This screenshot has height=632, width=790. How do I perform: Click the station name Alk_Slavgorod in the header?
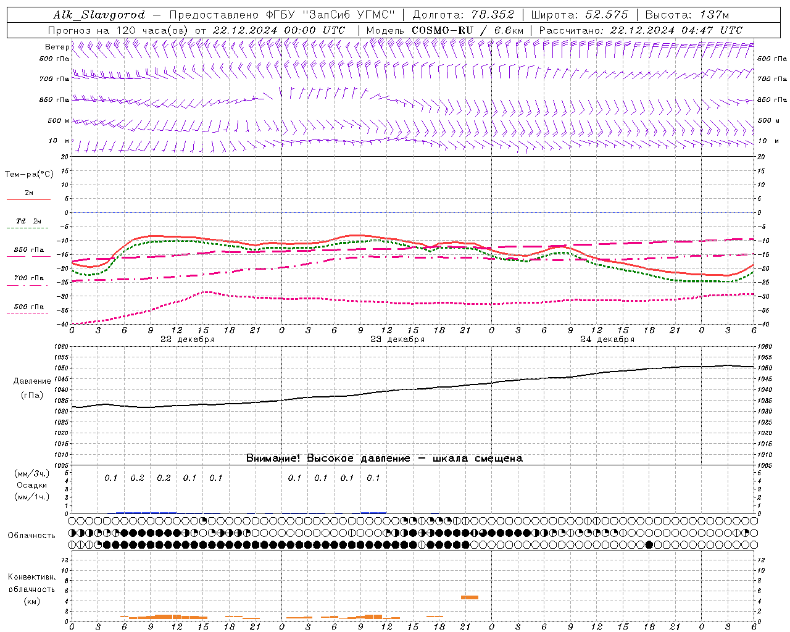click(99, 15)
